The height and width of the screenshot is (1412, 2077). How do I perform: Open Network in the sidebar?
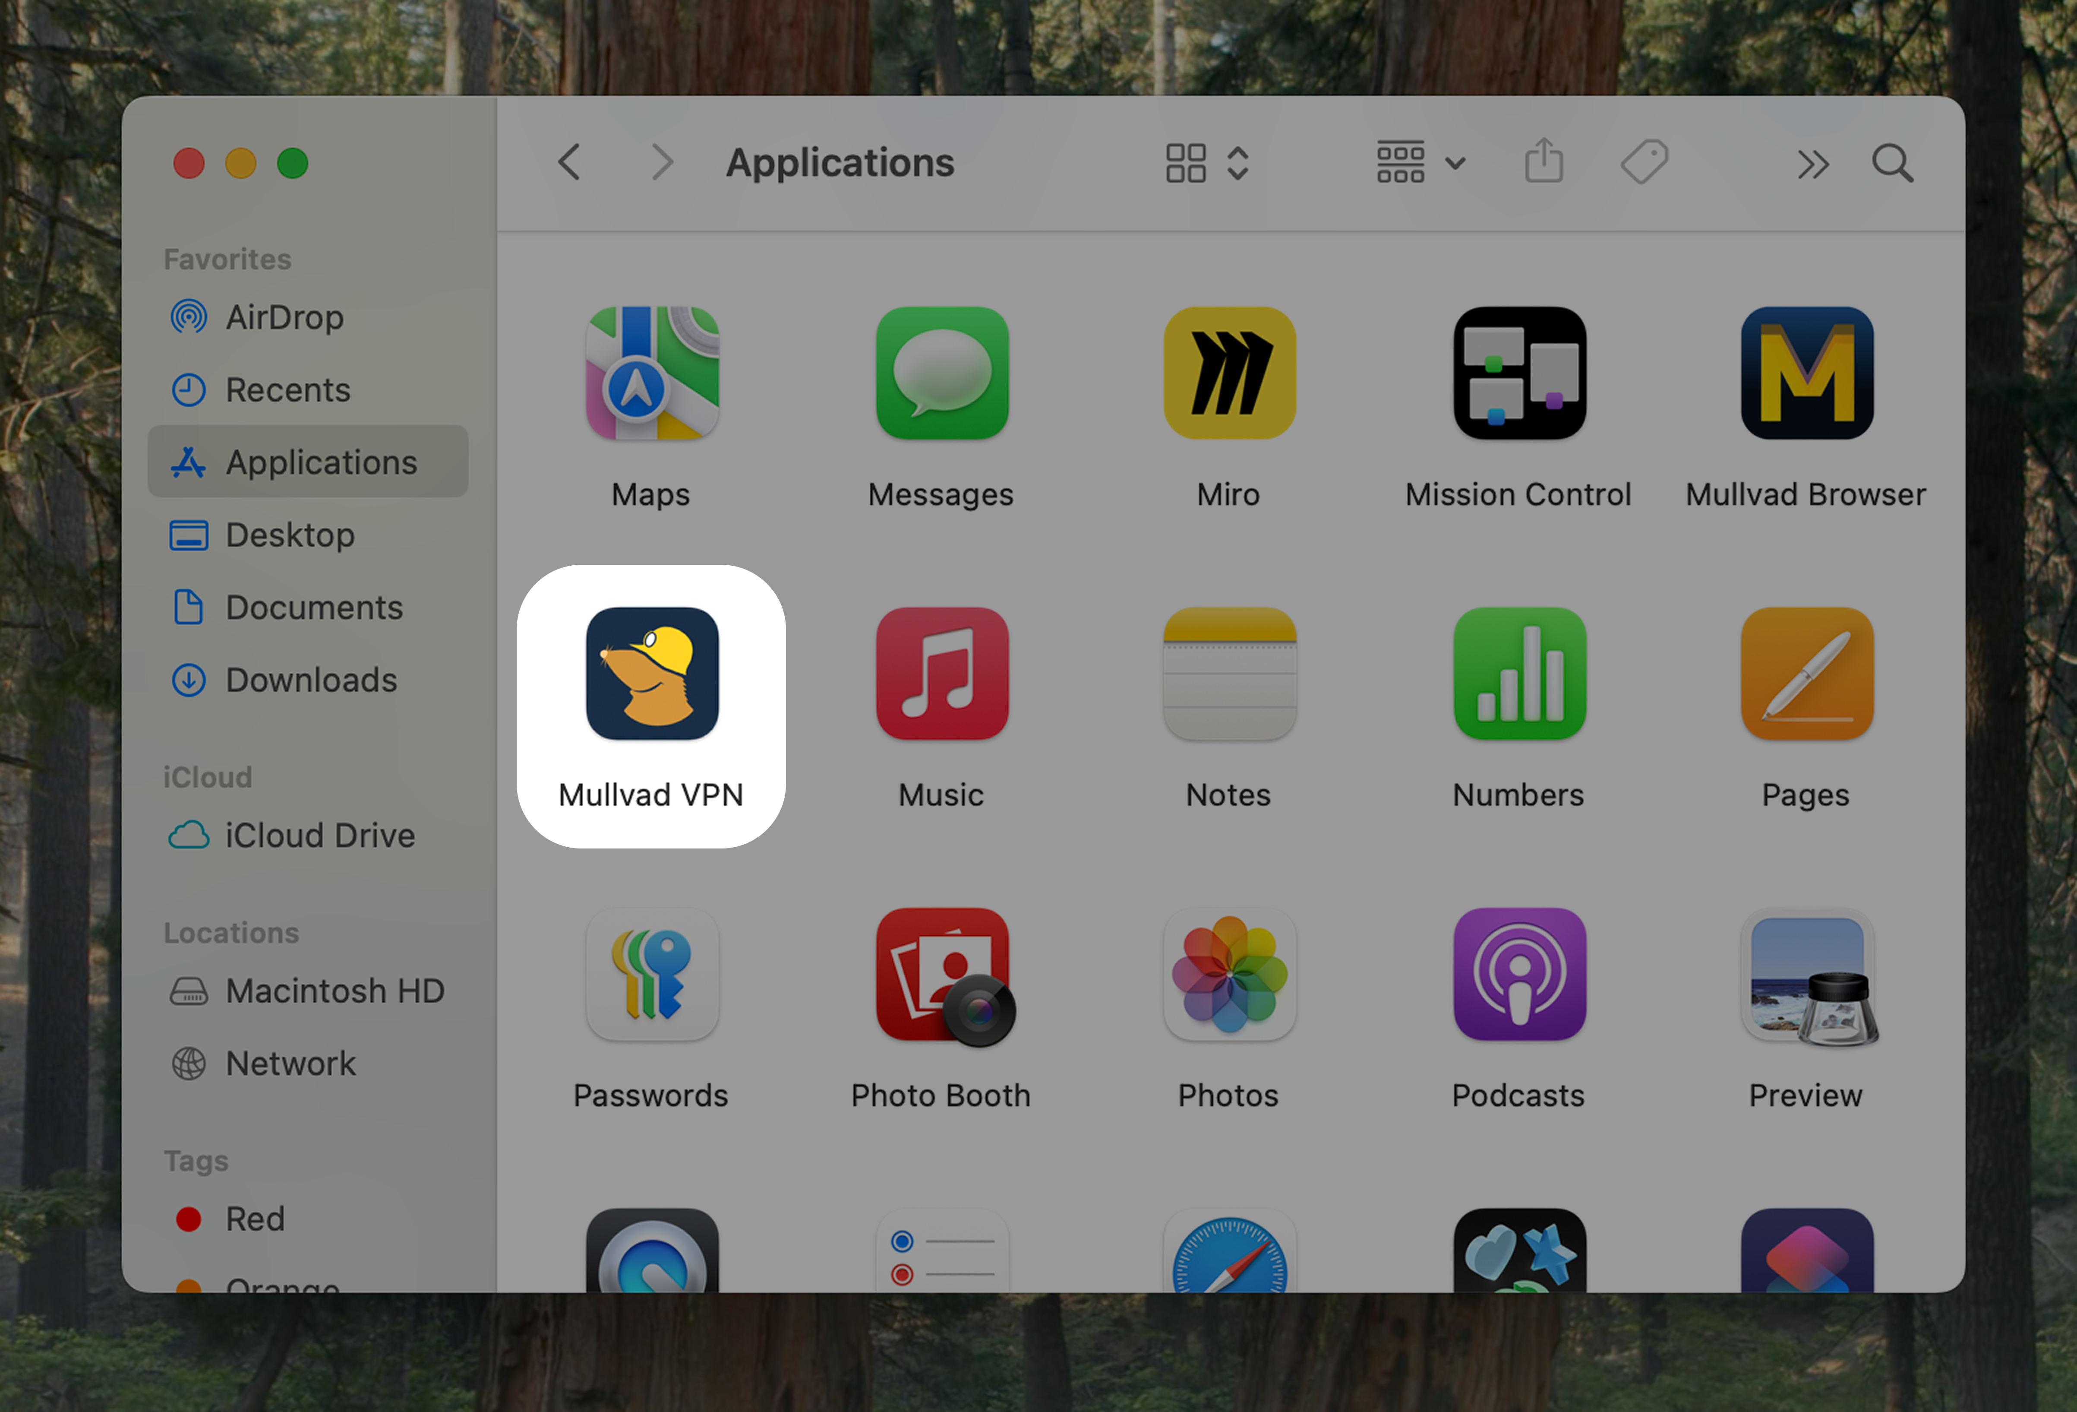tap(307, 1063)
